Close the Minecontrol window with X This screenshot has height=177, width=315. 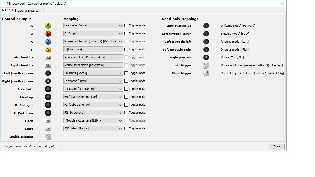click(282, 4)
